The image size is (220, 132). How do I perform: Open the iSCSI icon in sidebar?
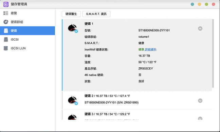(6, 40)
